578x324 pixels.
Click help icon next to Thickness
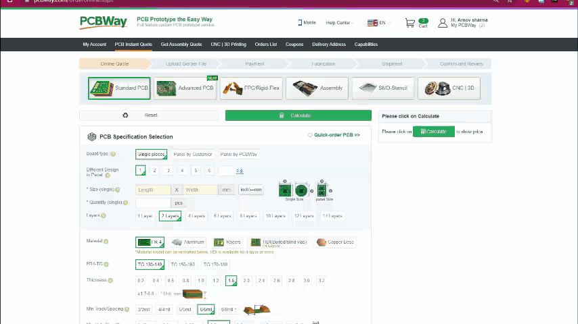(110, 281)
